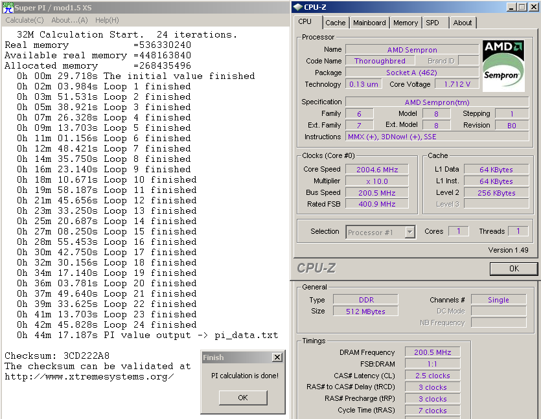
Task: Click the Cycle Time value 7 clocks
Action: (432, 411)
